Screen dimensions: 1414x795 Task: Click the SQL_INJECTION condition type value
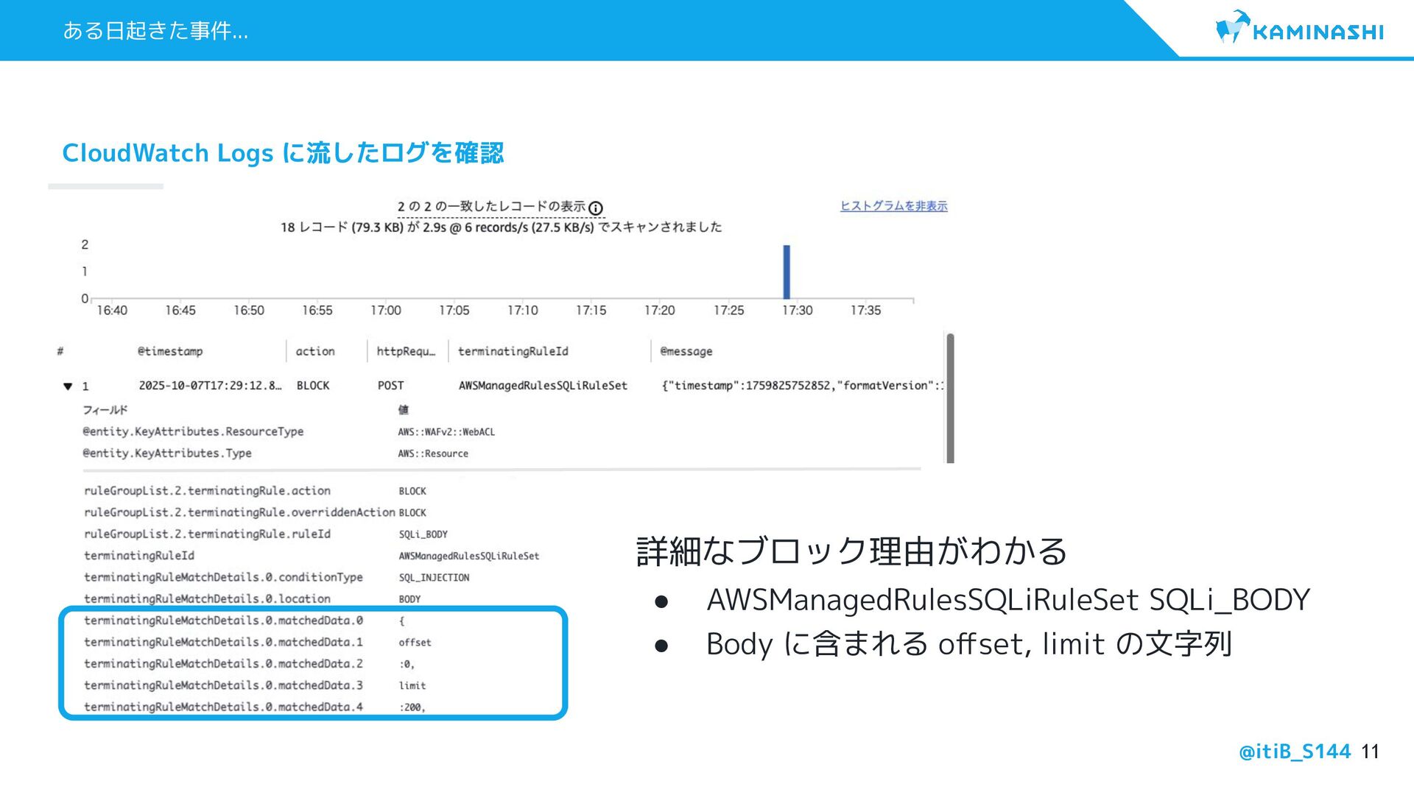(434, 578)
